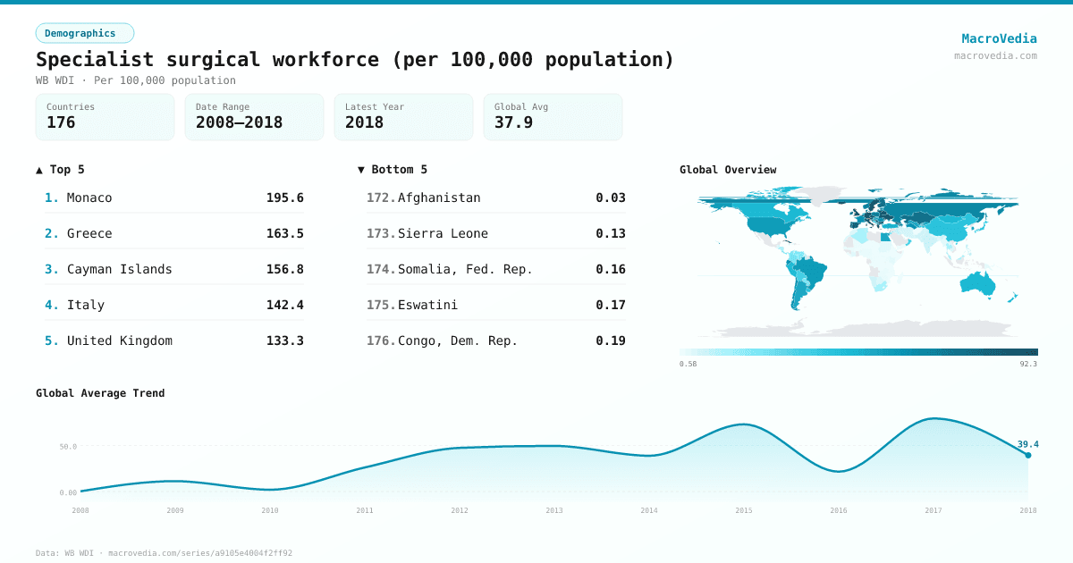Click the downward triangle beside Bottom 5
This screenshot has width=1073, height=563.
tap(361, 169)
